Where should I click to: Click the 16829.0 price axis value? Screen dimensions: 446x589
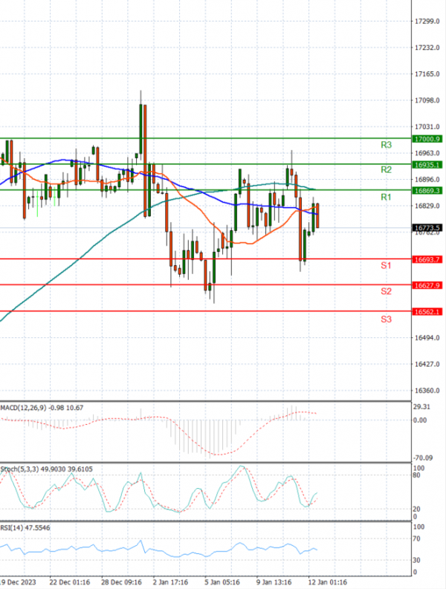pos(427,206)
